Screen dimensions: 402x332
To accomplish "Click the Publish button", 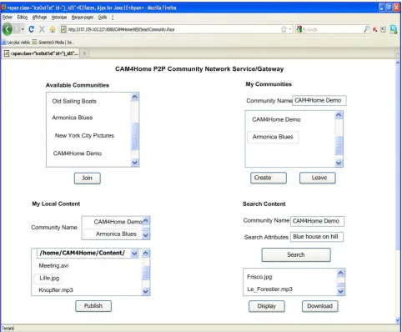I will click(93, 306).
